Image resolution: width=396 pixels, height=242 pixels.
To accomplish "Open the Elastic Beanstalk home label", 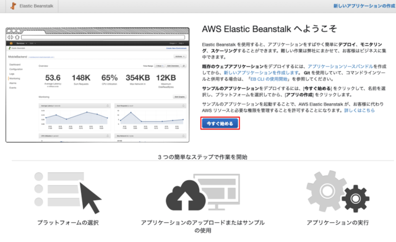I will [x=36, y=6].
